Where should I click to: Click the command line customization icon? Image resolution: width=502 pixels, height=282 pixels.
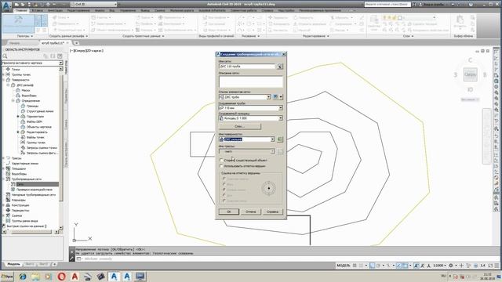(x=72, y=258)
